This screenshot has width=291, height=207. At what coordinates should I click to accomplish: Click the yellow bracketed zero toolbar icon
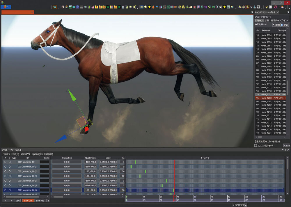[134, 7]
